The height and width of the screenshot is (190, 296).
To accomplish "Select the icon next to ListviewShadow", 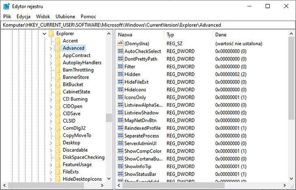I will [x=120, y=113].
